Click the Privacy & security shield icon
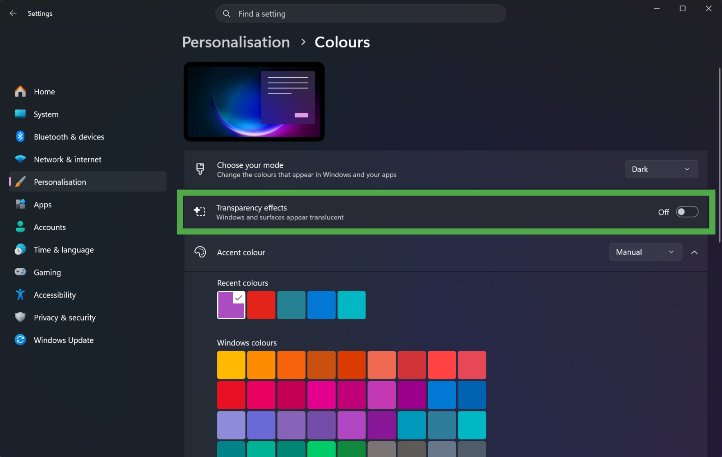The image size is (722, 457). [x=20, y=317]
